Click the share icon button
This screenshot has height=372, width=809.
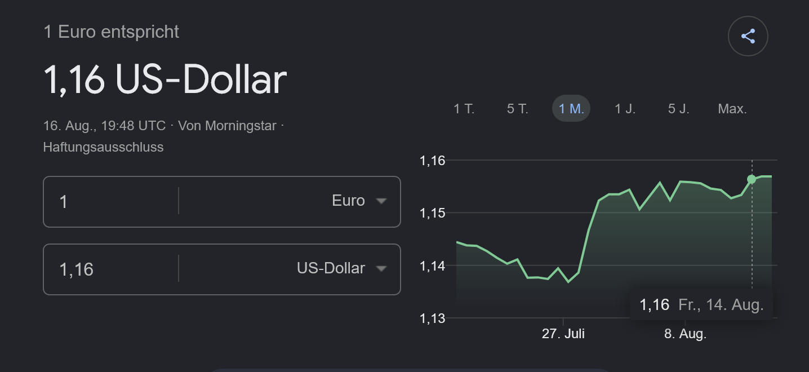point(748,37)
